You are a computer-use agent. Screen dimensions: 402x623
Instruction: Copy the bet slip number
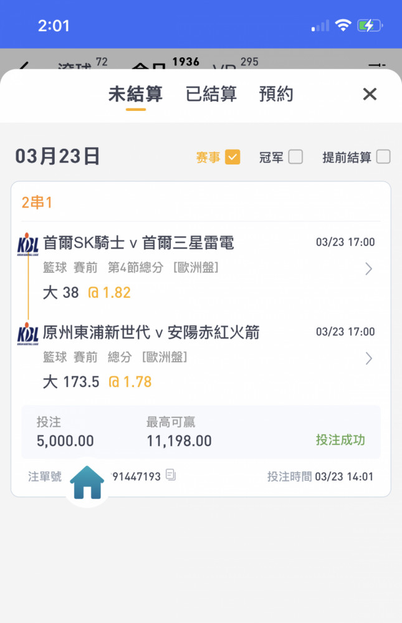click(x=171, y=474)
